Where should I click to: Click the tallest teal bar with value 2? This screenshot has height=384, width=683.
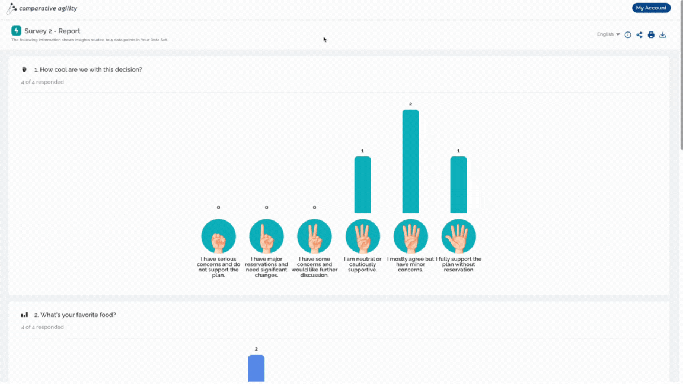tap(410, 161)
